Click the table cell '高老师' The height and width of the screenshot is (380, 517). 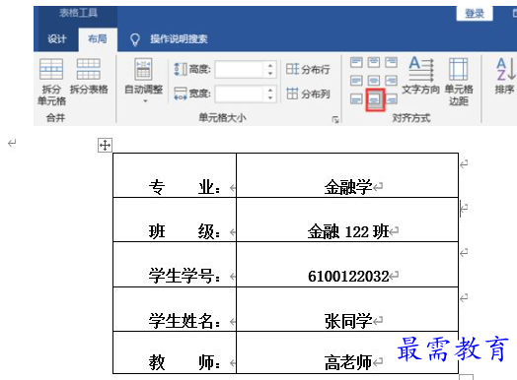[347, 352]
